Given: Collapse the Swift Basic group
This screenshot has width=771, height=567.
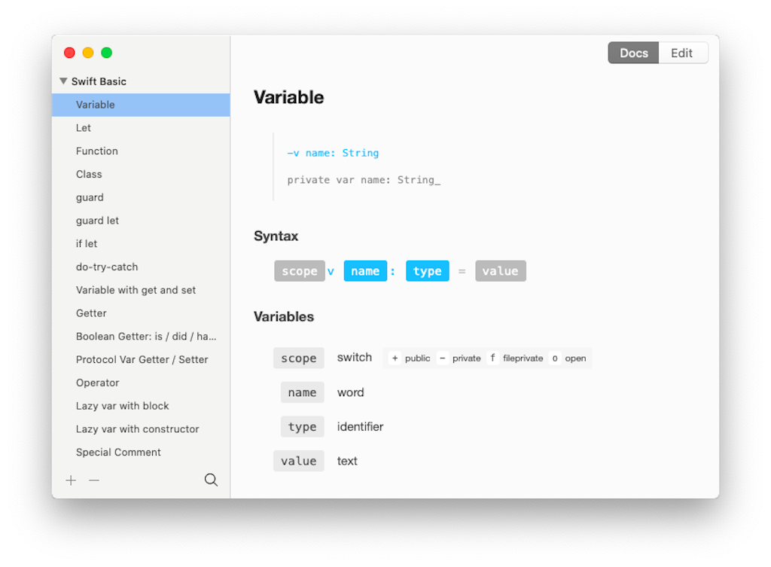Looking at the screenshot, I should pos(62,81).
